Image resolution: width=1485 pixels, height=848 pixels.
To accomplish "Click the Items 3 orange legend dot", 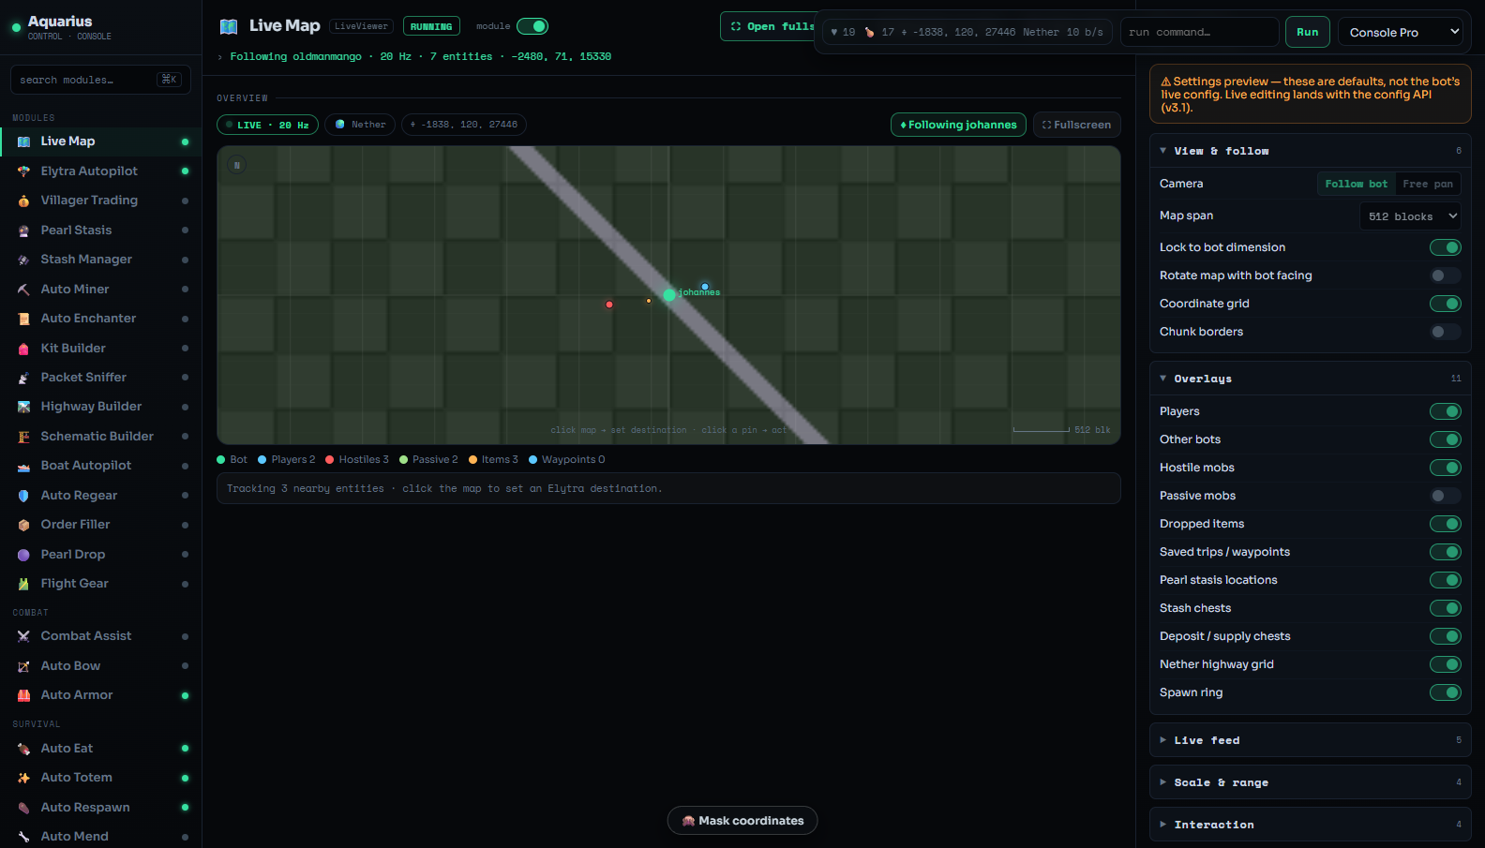I will (x=472, y=460).
